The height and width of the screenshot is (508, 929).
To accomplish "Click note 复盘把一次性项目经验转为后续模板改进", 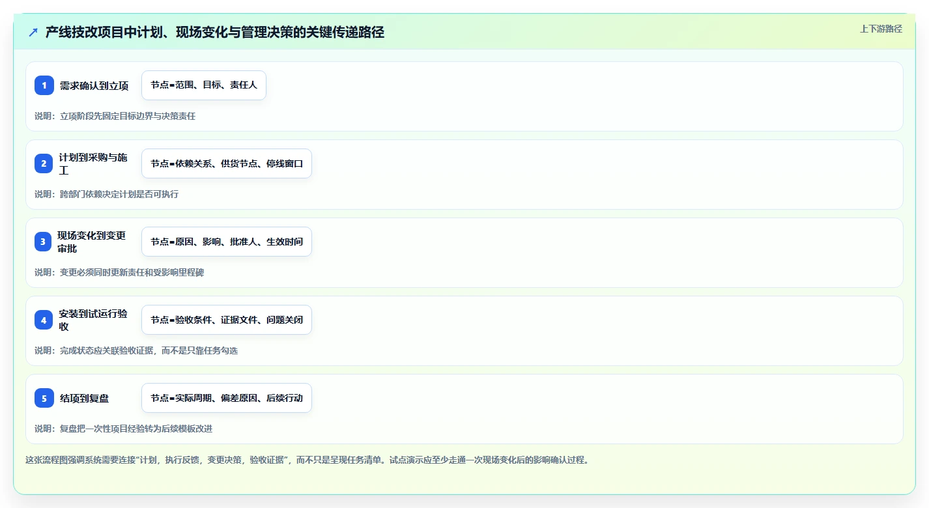I will point(123,429).
